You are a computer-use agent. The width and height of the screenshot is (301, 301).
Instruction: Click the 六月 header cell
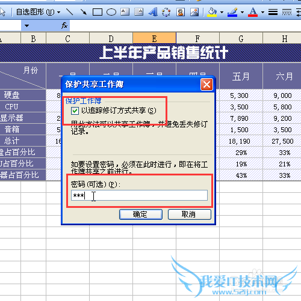(x=282, y=76)
